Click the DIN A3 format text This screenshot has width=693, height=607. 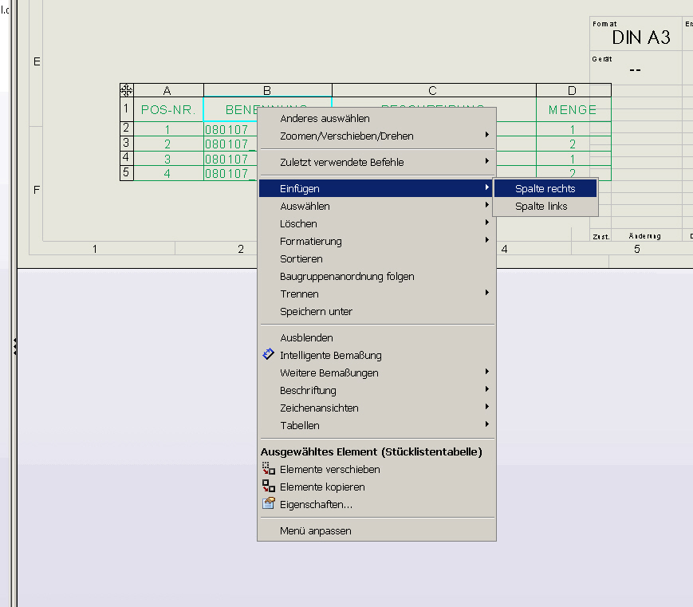[x=641, y=38]
